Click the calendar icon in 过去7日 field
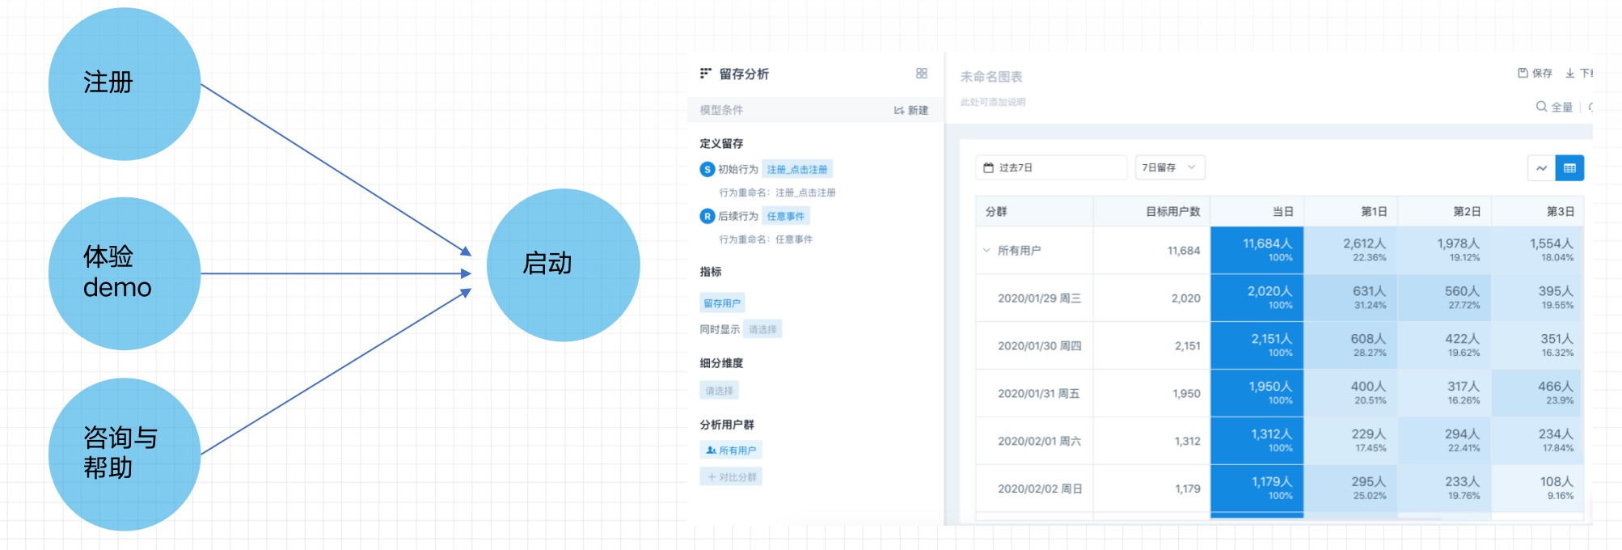Screen dimensions: 1622x550 [988, 167]
